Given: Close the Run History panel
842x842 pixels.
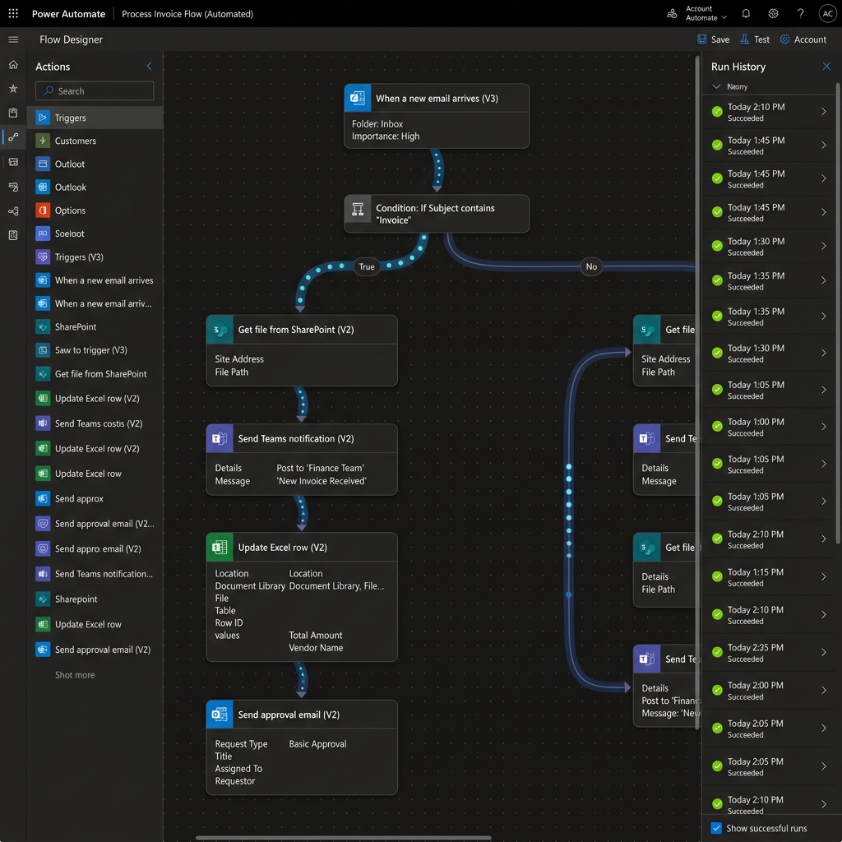Looking at the screenshot, I should point(826,66).
